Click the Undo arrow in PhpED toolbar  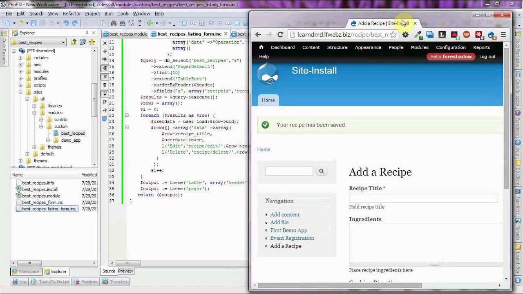[x=67, y=23]
